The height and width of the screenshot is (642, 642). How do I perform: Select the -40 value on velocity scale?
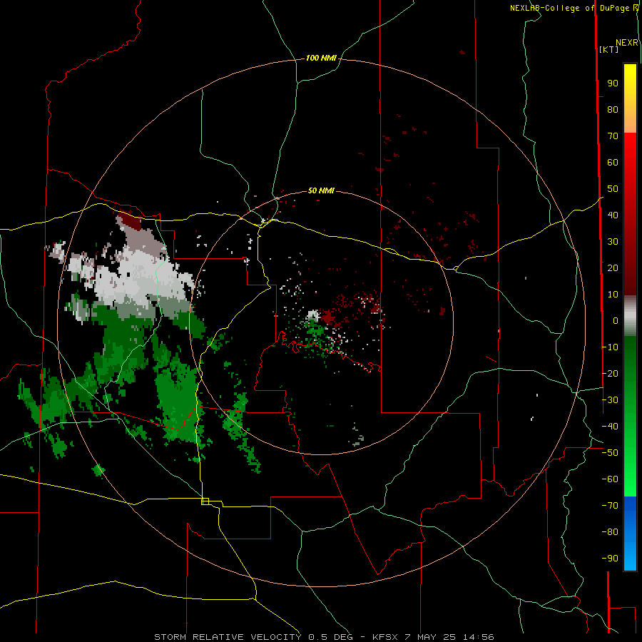pos(610,427)
